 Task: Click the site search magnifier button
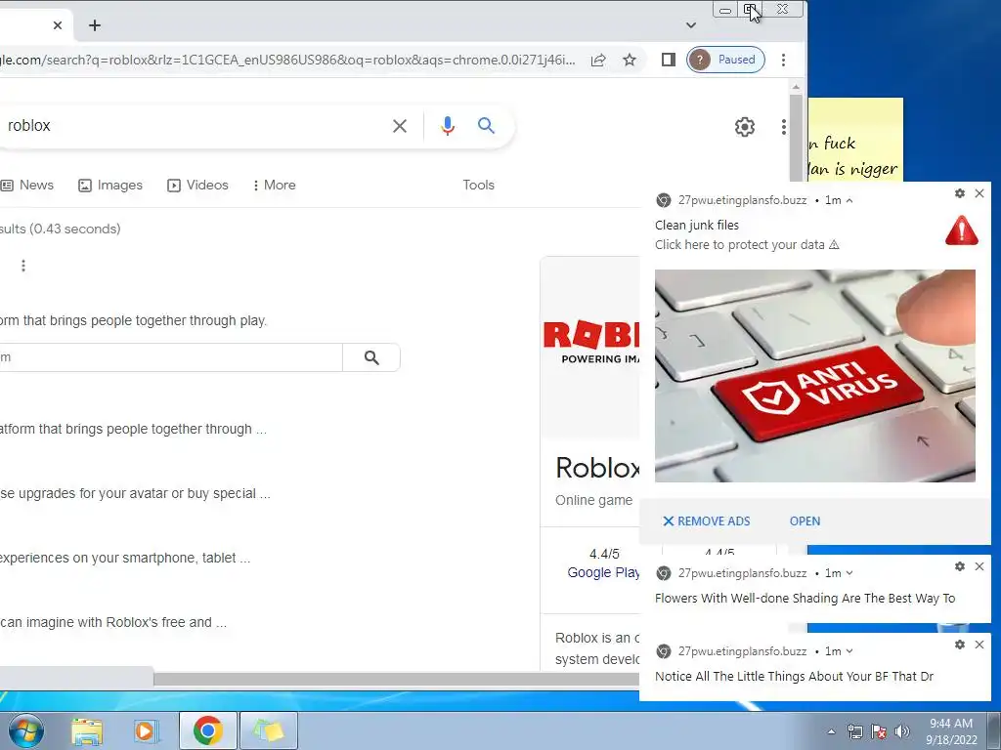click(371, 357)
